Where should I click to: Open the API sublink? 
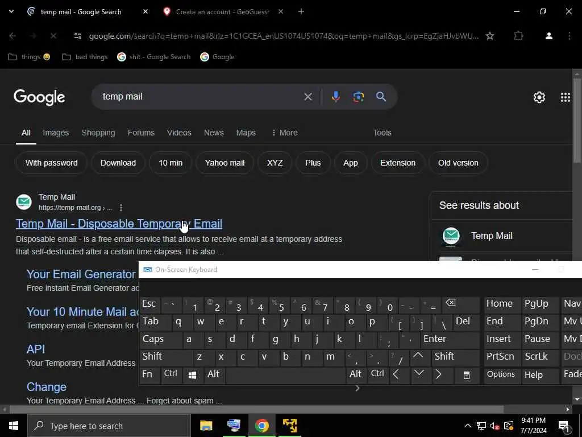[x=36, y=349]
